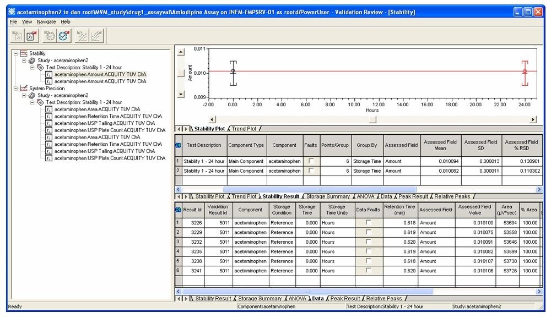Open the View menu

pos(27,22)
